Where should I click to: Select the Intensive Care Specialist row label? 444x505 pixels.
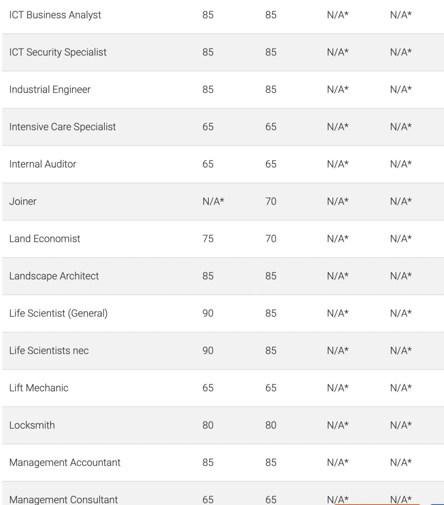click(x=62, y=127)
